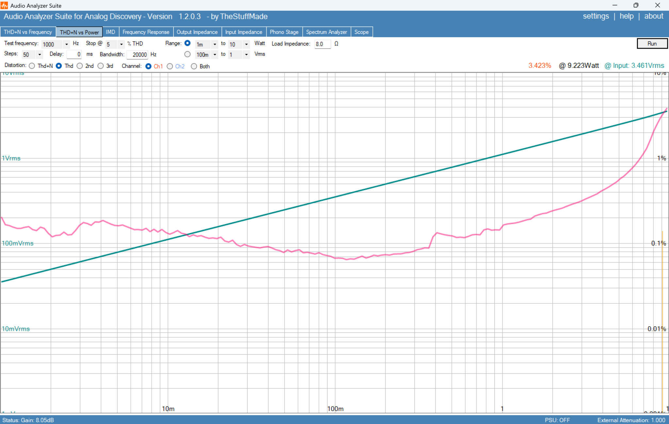
Task: Select the 3rd harmonic distortion option
Action: click(101, 66)
